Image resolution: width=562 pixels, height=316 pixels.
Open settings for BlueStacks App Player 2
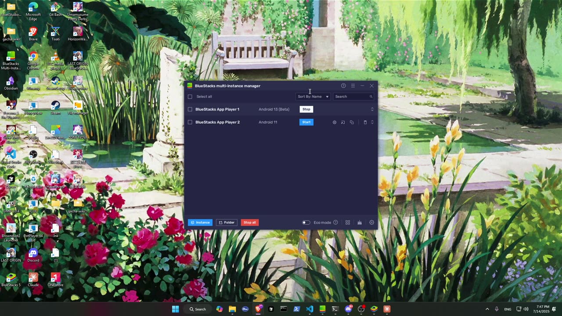point(334,122)
